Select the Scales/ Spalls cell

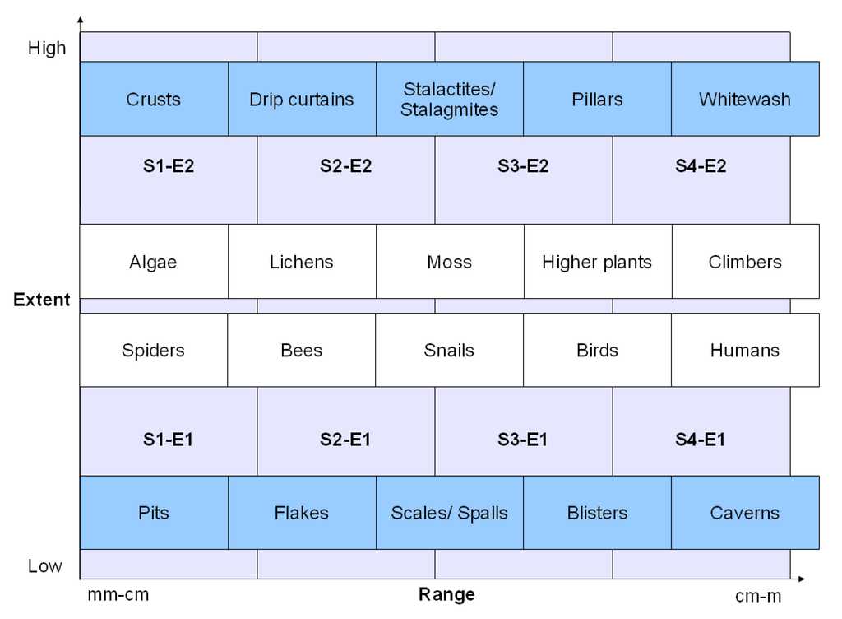click(450, 513)
